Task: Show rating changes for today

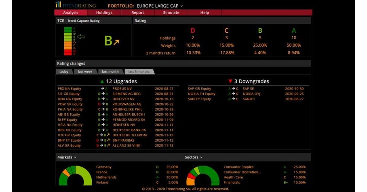Action: tap(64, 72)
